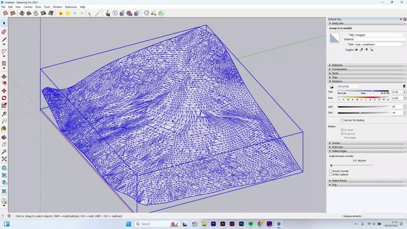Open the Camera menu
This screenshot has width=407, height=229.
click(28, 7)
